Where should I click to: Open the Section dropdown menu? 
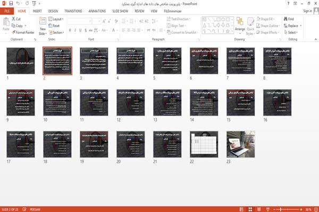56,32
